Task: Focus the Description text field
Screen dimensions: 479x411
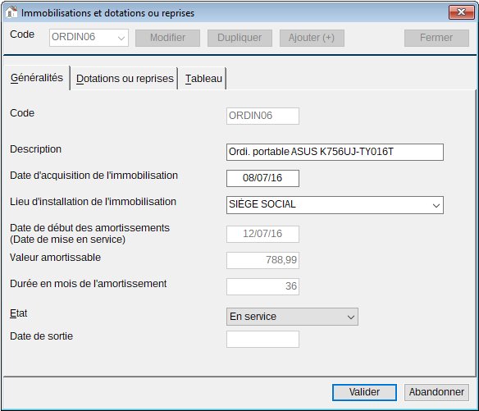Action: (x=335, y=152)
